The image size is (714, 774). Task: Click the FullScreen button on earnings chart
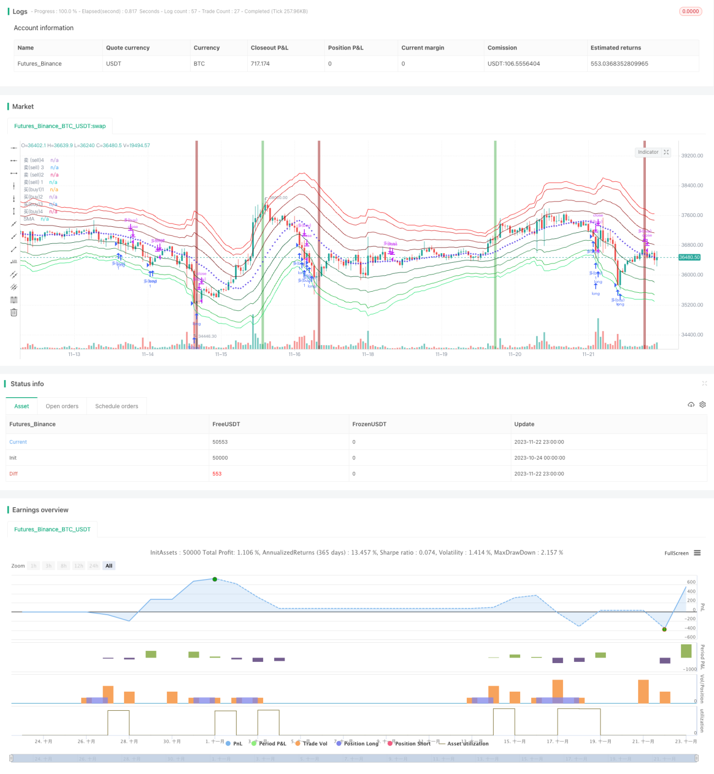click(x=676, y=553)
